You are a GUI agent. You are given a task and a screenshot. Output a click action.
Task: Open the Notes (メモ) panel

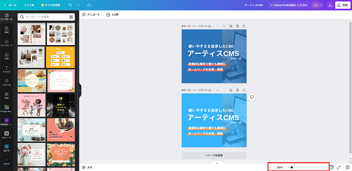(87, 167)
